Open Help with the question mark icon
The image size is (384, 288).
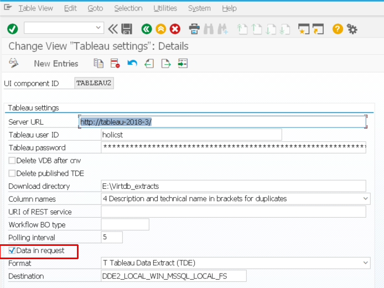tap(338, 29)
